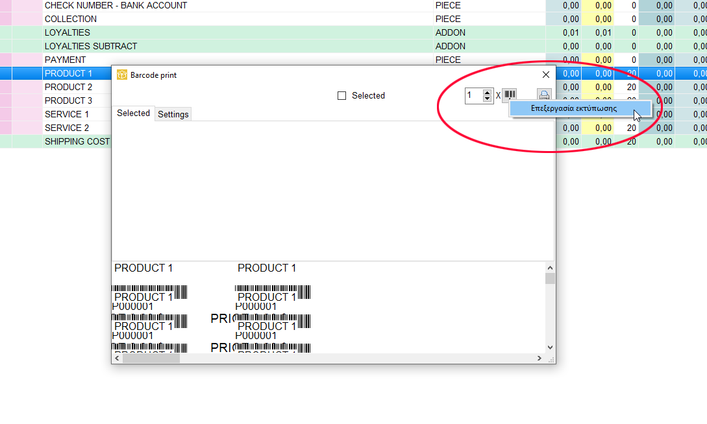707x424 pixels.
Task: Click the Barcode print title bar app icon
Action: click(x=122, y=75)
